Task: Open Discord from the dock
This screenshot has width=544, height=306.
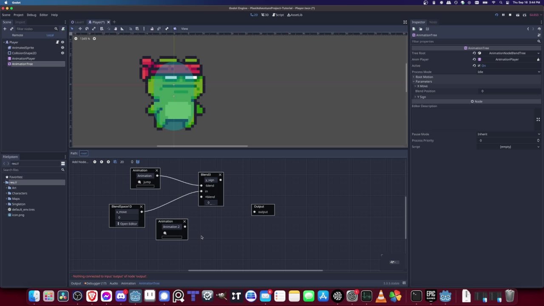Action: click(121, 296)
